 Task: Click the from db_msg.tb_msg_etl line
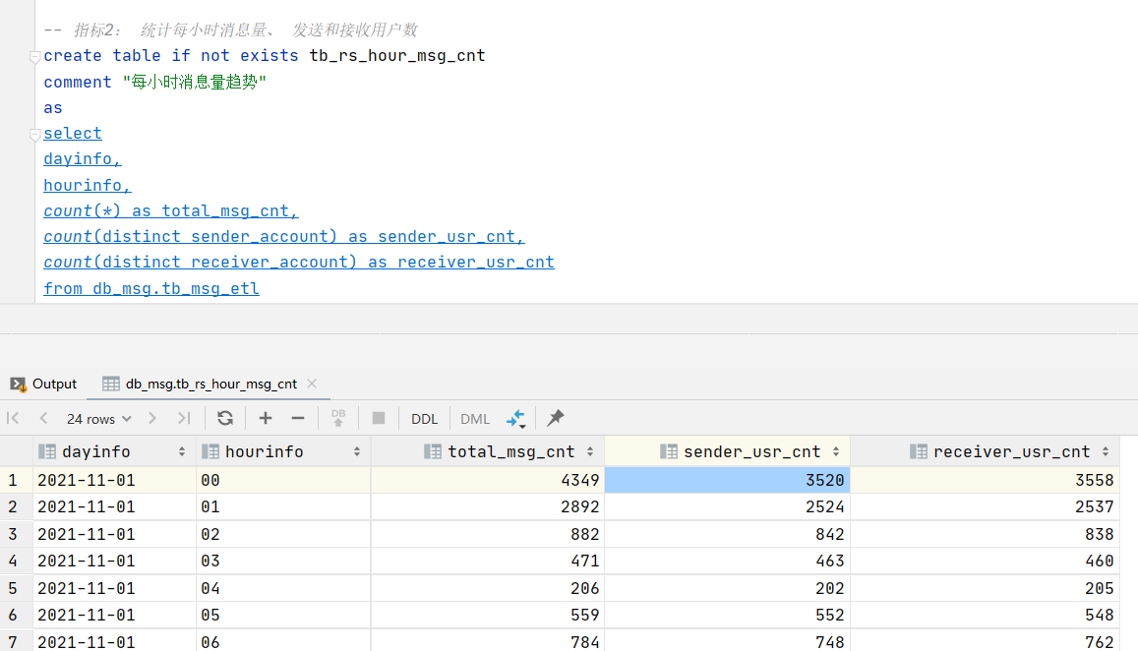point(150,288)
